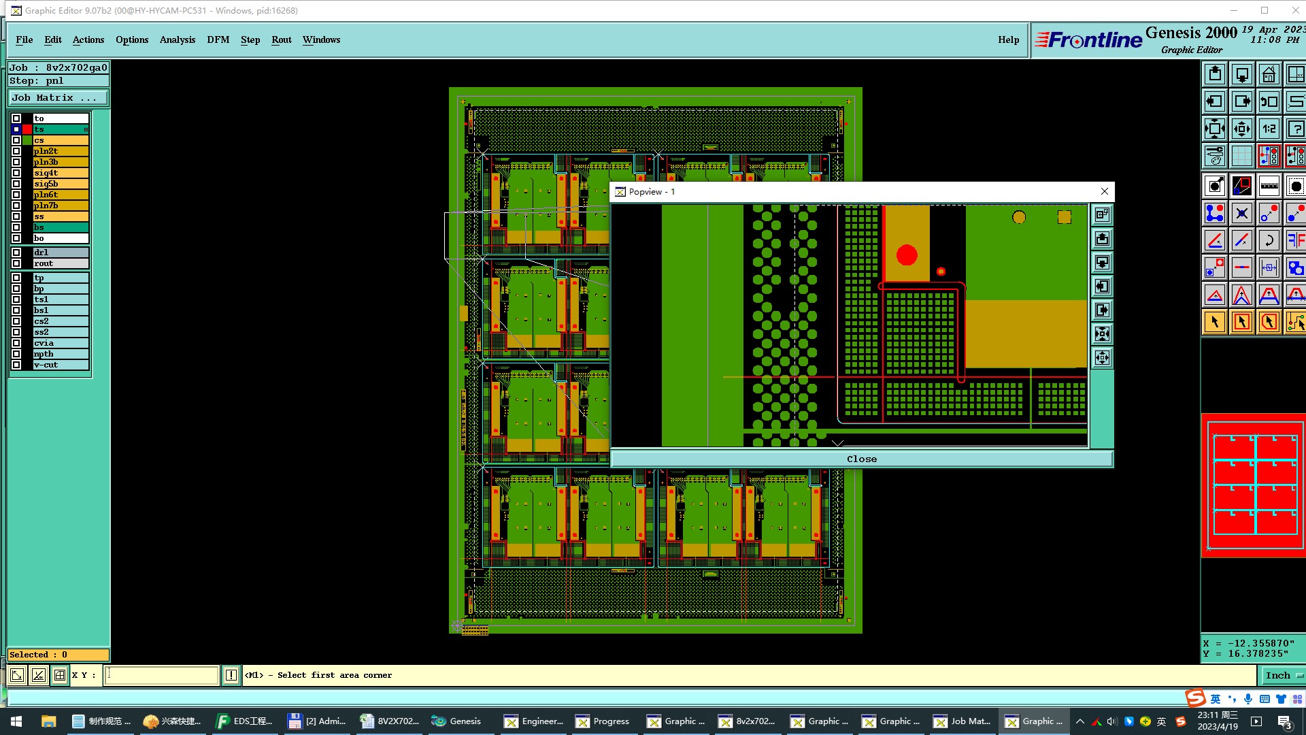This screenshot has width=1306, height=735.
Task: Click the home view icon
Action: (x=1269, y=74)
